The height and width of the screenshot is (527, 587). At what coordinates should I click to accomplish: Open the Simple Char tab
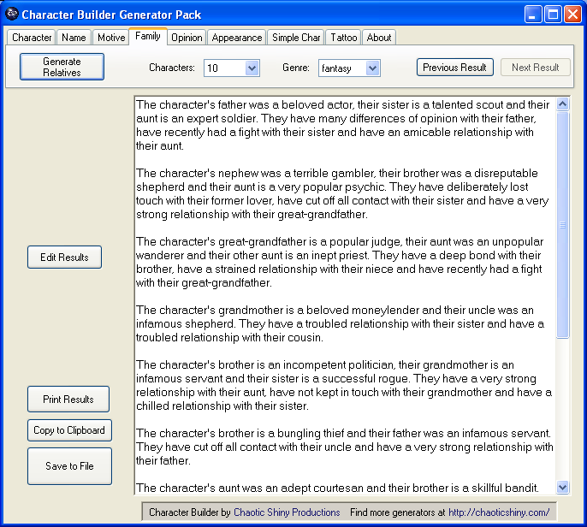coord(296,38)
